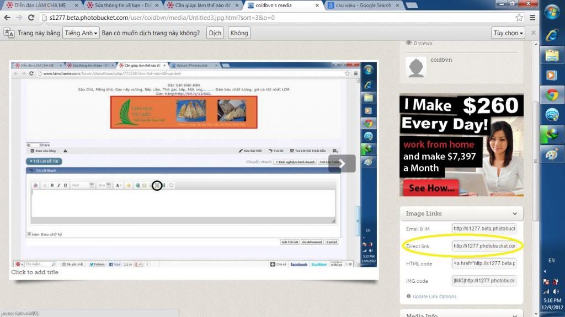The width and height of the screenshot is (565, 317).
Task: Reload the Photobucket page
Action: coord(32,18)
